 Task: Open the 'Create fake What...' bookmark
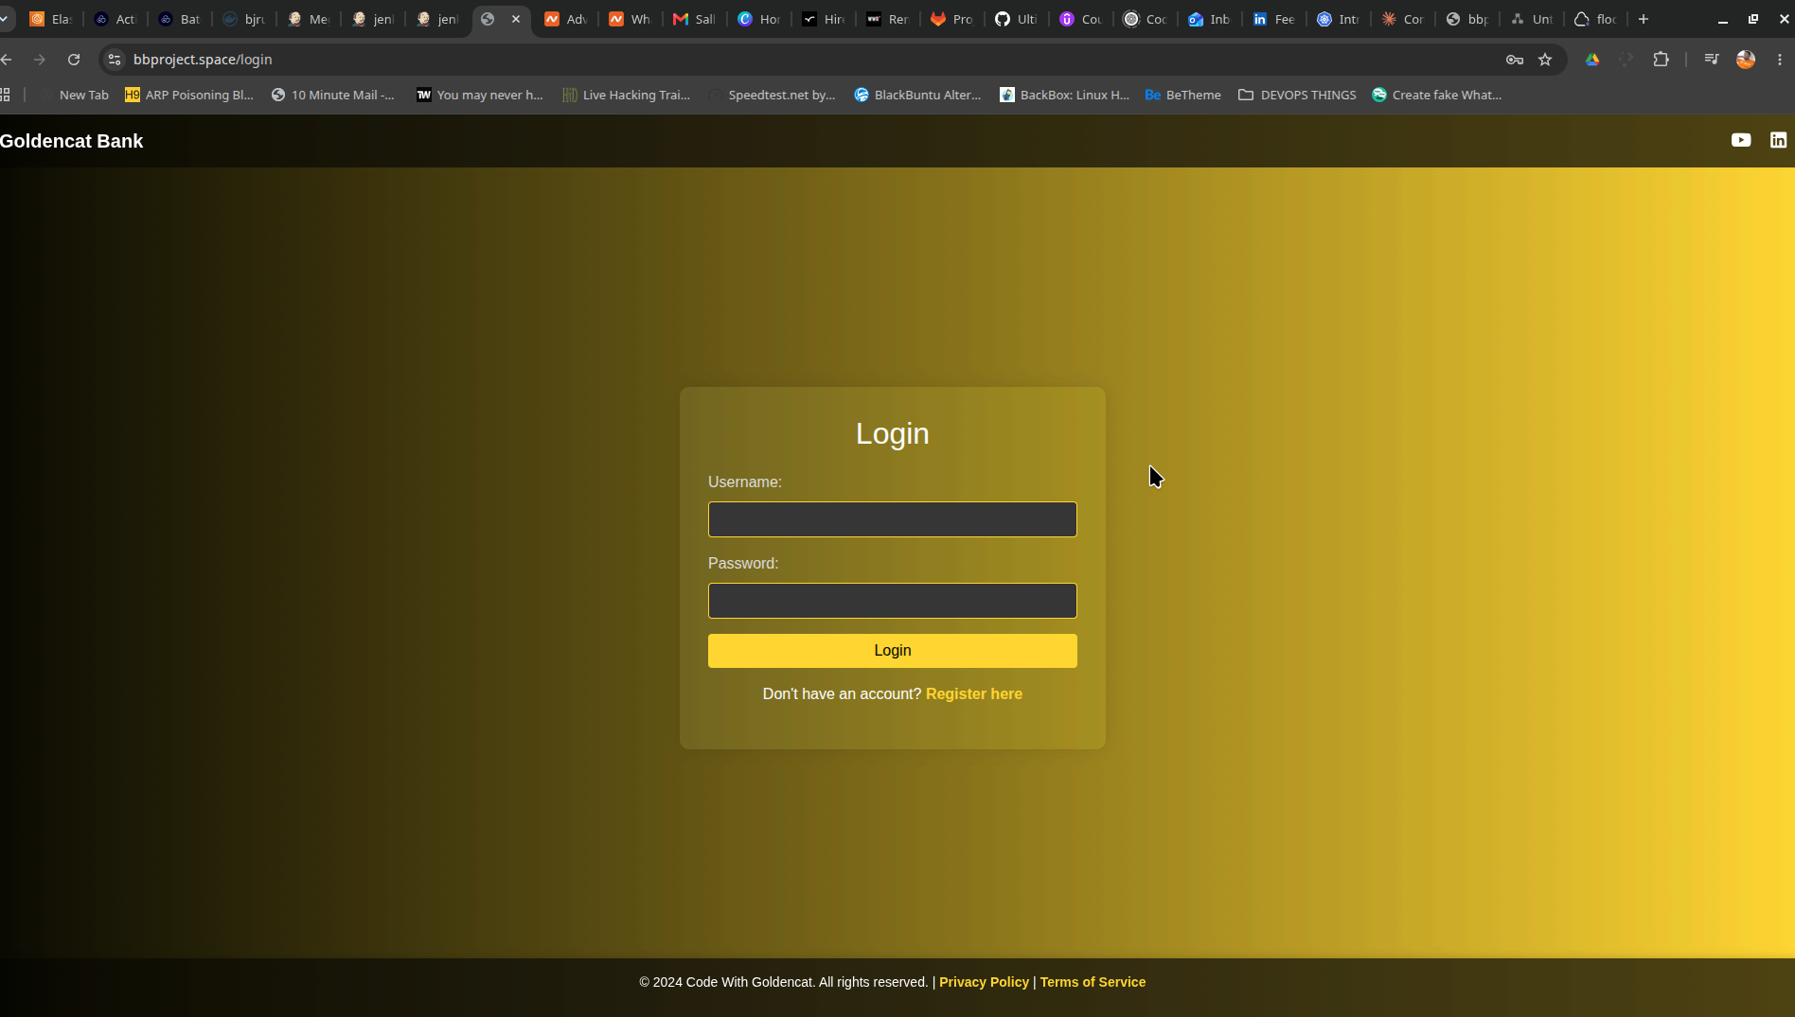(x=1437, y=95)
